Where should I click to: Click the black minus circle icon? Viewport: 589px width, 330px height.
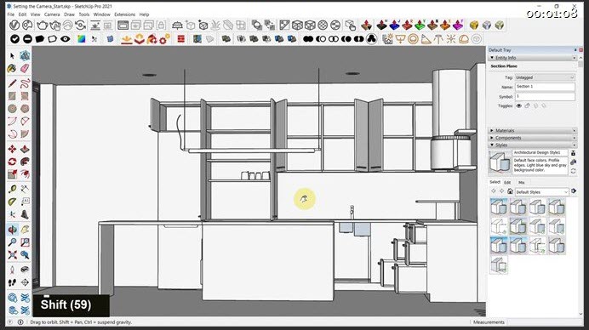point(27,38)
